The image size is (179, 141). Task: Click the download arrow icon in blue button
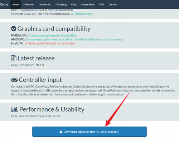[61, 132]
